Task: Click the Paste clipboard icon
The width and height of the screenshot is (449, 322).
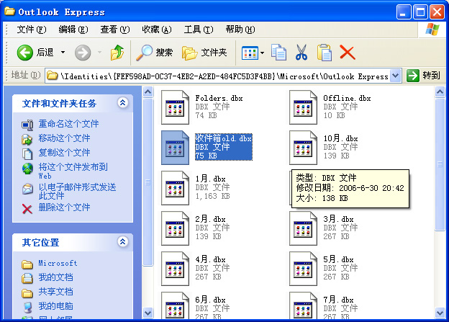Action: (x=325, y=53)
